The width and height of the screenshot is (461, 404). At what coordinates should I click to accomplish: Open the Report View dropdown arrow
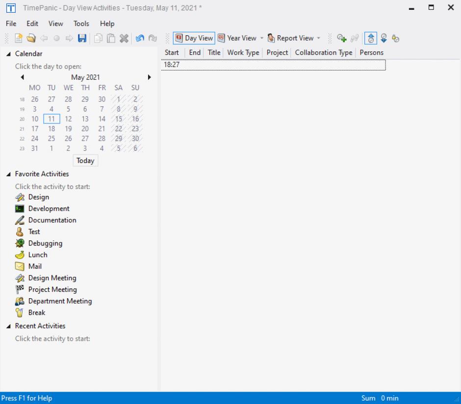319,38
